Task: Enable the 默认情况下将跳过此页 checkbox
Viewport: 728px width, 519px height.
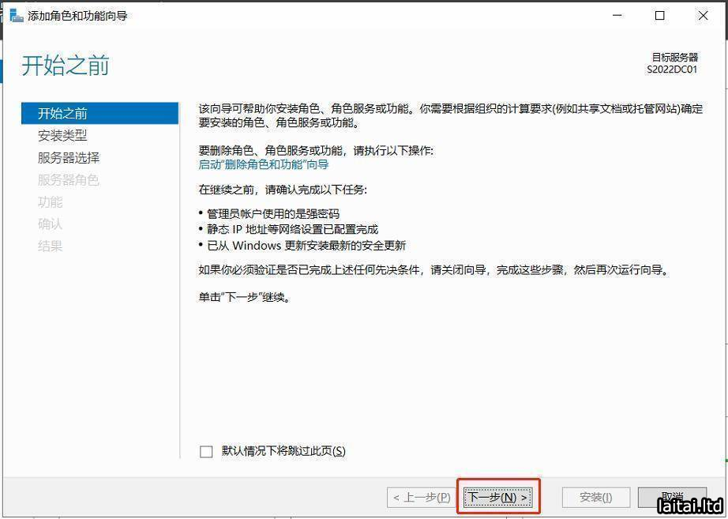Action: pyautogui.click(x=206, y=452)
